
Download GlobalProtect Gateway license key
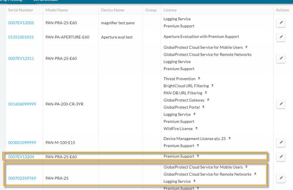tap(208, 100)
